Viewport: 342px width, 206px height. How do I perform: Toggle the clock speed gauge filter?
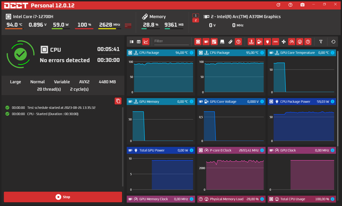292,42
